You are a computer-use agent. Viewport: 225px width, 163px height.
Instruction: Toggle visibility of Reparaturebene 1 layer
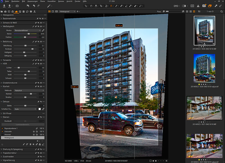tap(2, 128)
